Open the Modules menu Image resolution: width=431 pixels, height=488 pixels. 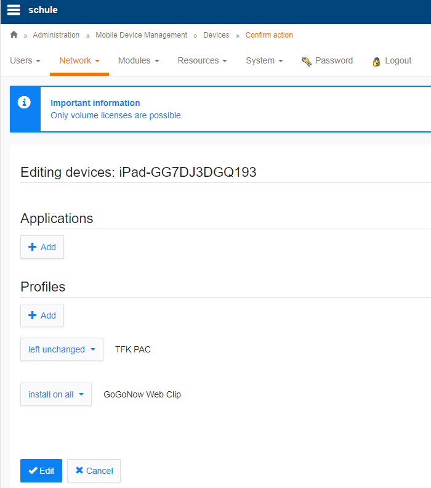coord(138,60)
